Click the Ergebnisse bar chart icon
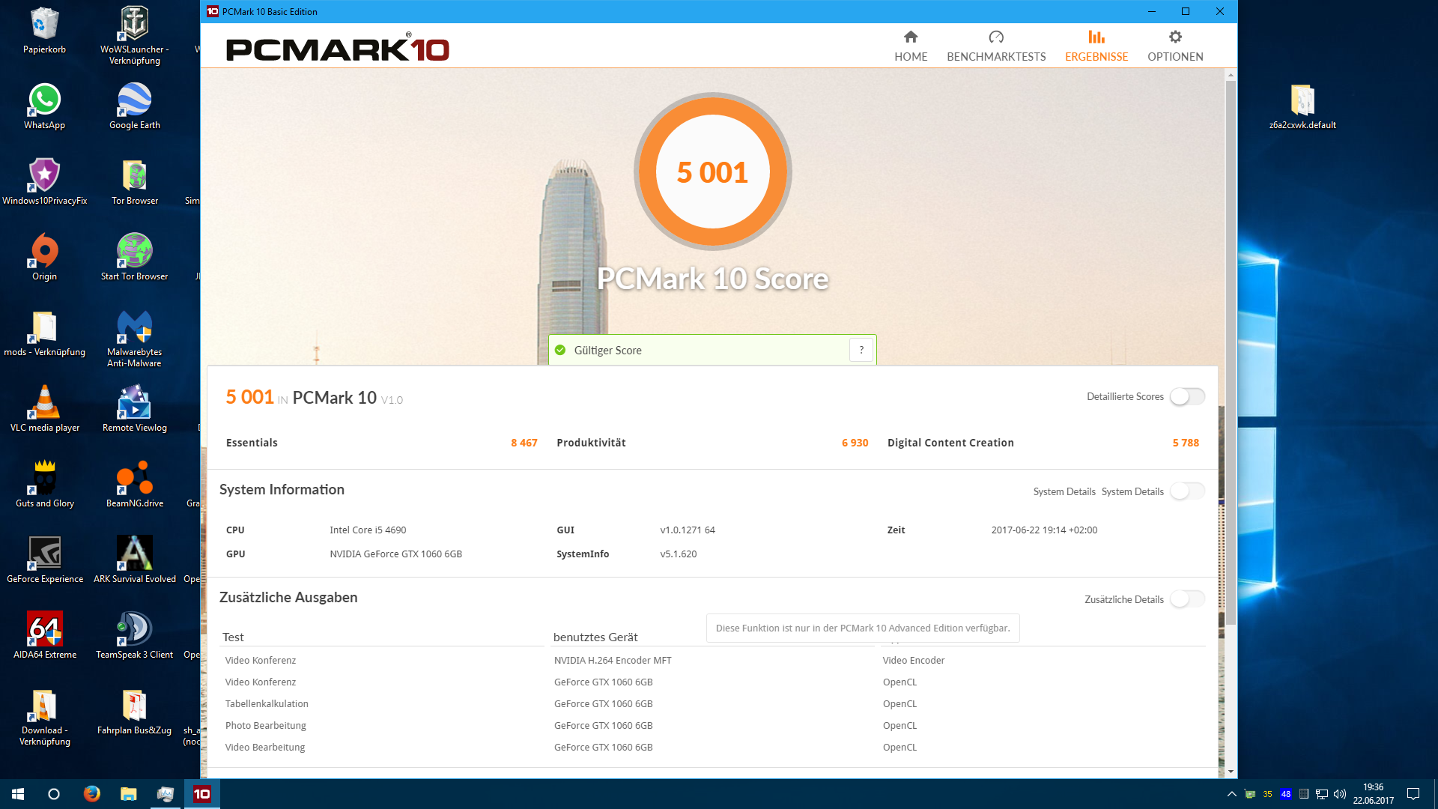The width and height of the screenshot is (1438, 809). point(1096,37)
